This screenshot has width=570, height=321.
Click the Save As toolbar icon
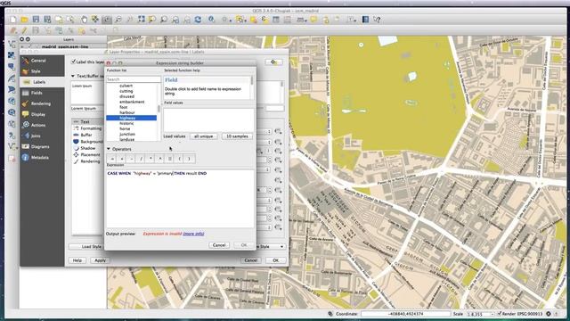tap(47, 20)
